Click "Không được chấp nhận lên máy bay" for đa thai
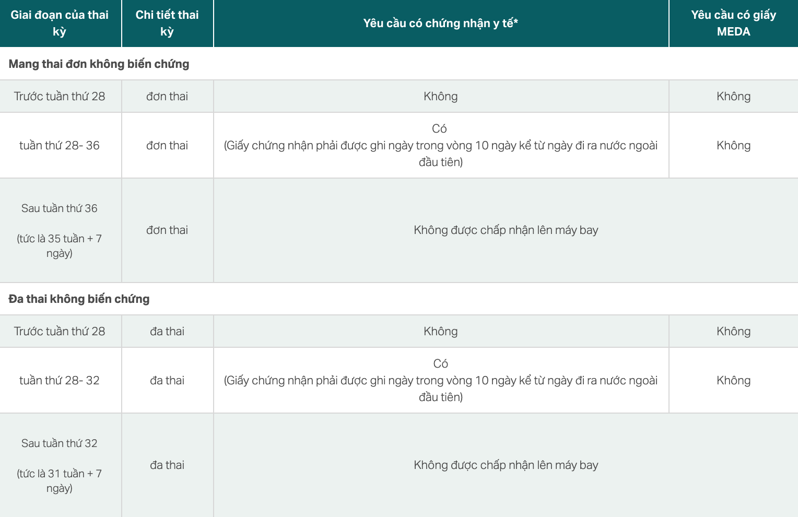 pyautogui.click(x=506, y=465)
